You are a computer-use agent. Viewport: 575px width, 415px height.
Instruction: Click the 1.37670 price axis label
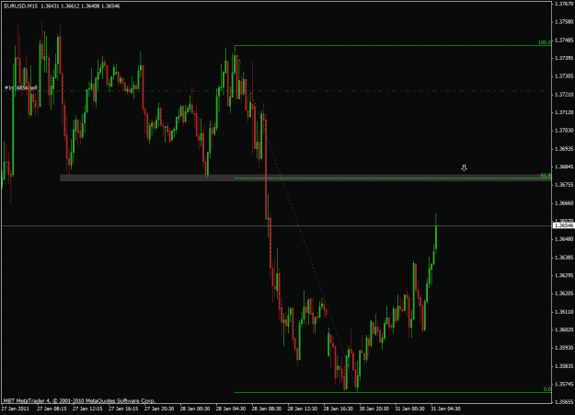[564, 4]
